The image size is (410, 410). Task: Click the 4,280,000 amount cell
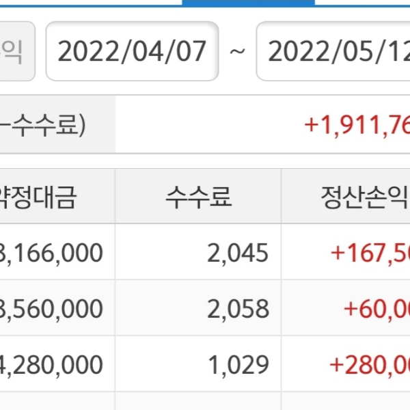55,364
